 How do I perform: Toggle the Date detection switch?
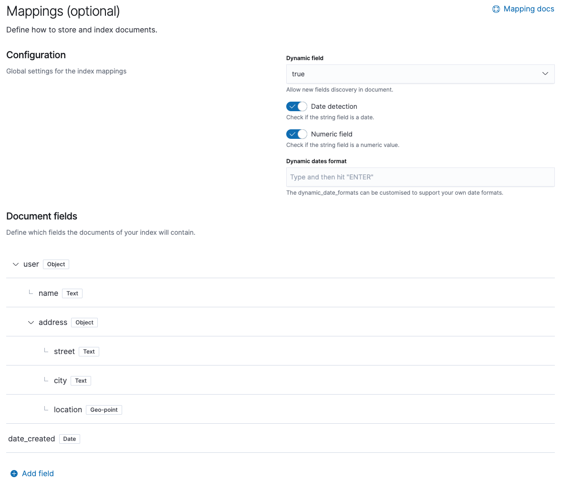point(296,106)
